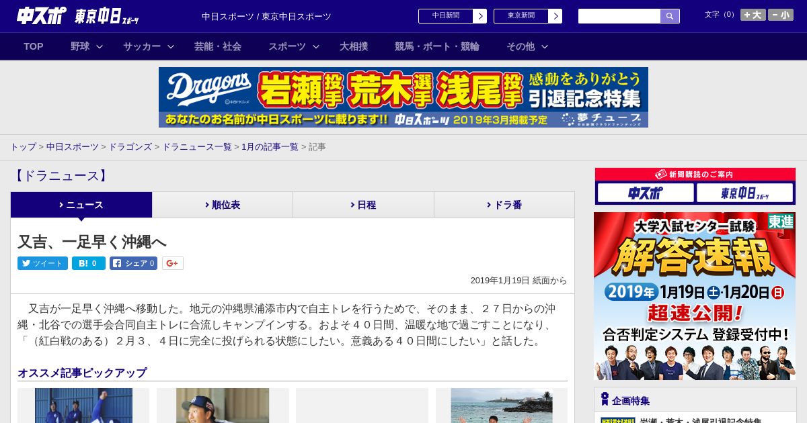Share article with Twitter ツイート button
This screenshot has height=423, width=807.
(42, 263)
